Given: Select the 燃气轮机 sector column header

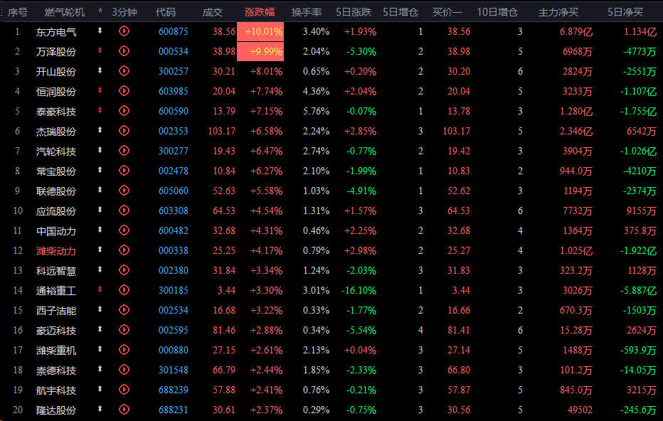Looking at the screenshot, I should click(64, 12).
